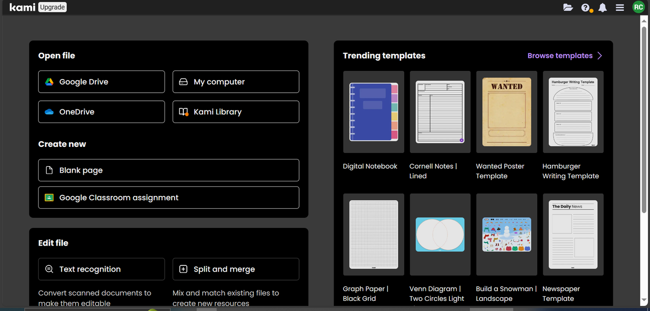Image resolution: width=650 pixels, height=311 pixels.
Task: Click the Text recognition magnifier icon
Action: tap(49, 269)
